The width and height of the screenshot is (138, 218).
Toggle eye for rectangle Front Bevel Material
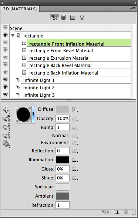pos(5,50)
